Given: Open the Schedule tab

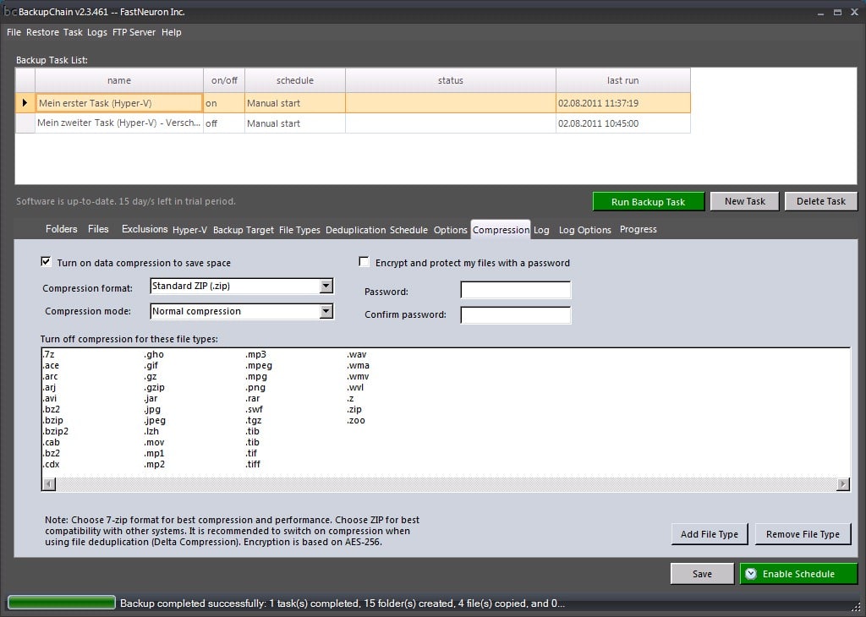Looking at the screenshot, I should coord(408,230).
